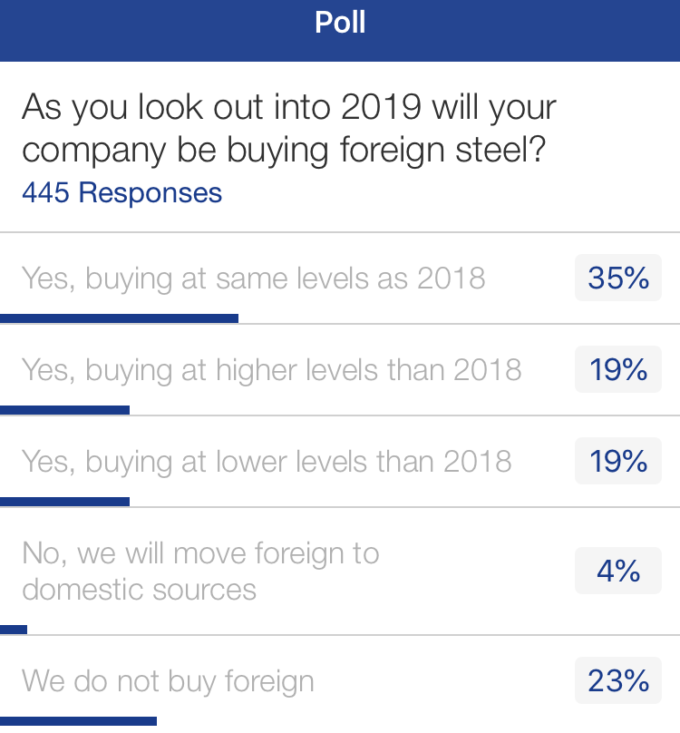Click the short bar under domestic sources option
Viewport: 680px width, 733px height.
pos(14,630)
